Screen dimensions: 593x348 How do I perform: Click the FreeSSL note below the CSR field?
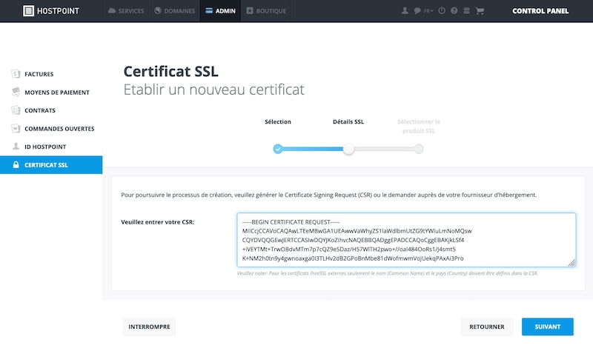(387, 273)
